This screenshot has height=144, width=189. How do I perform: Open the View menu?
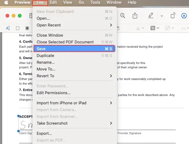68,2
